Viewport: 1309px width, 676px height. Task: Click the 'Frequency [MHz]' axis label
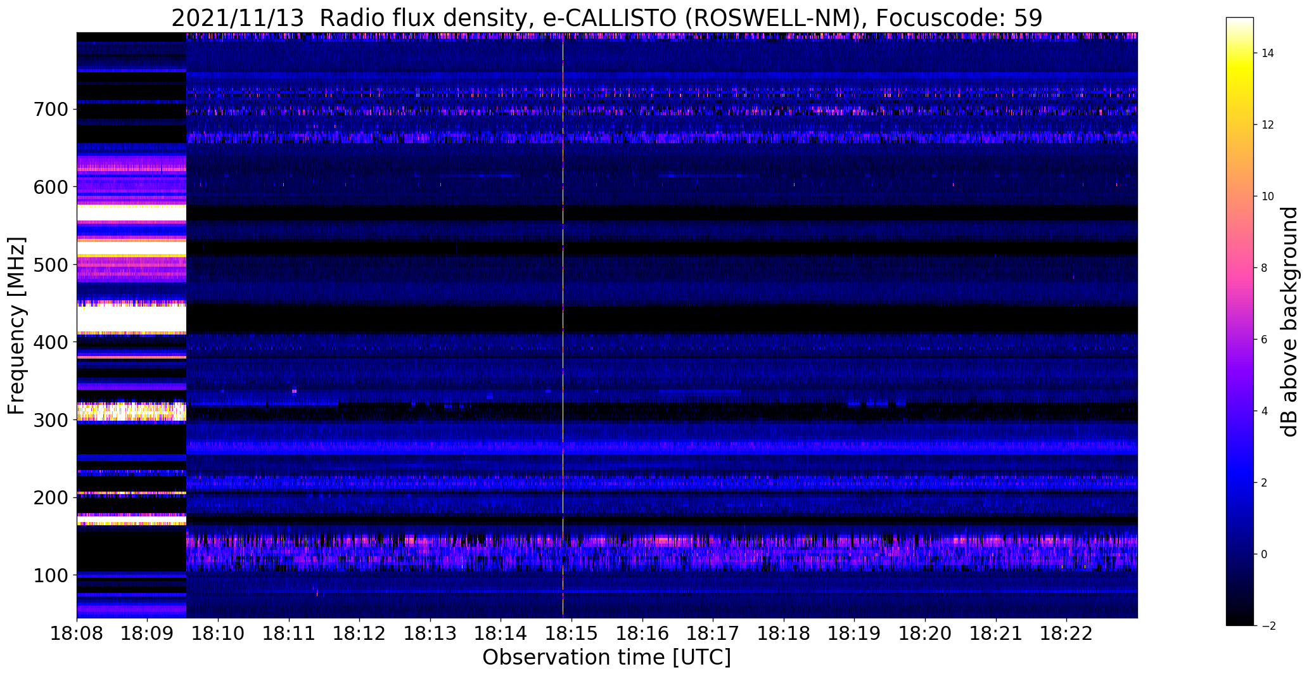[16, 326]
